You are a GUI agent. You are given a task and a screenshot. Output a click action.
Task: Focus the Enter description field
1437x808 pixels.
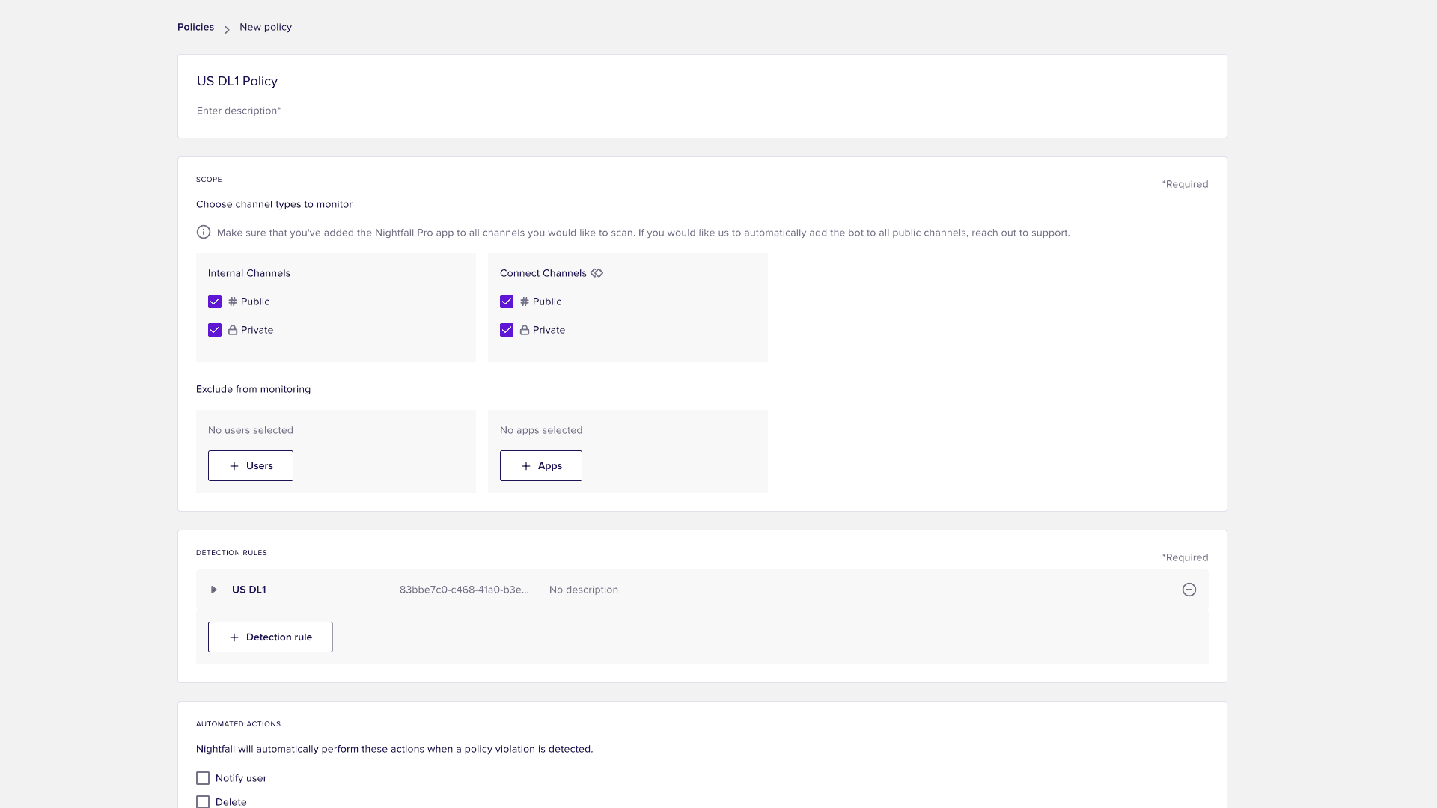[x=239, y=111]
